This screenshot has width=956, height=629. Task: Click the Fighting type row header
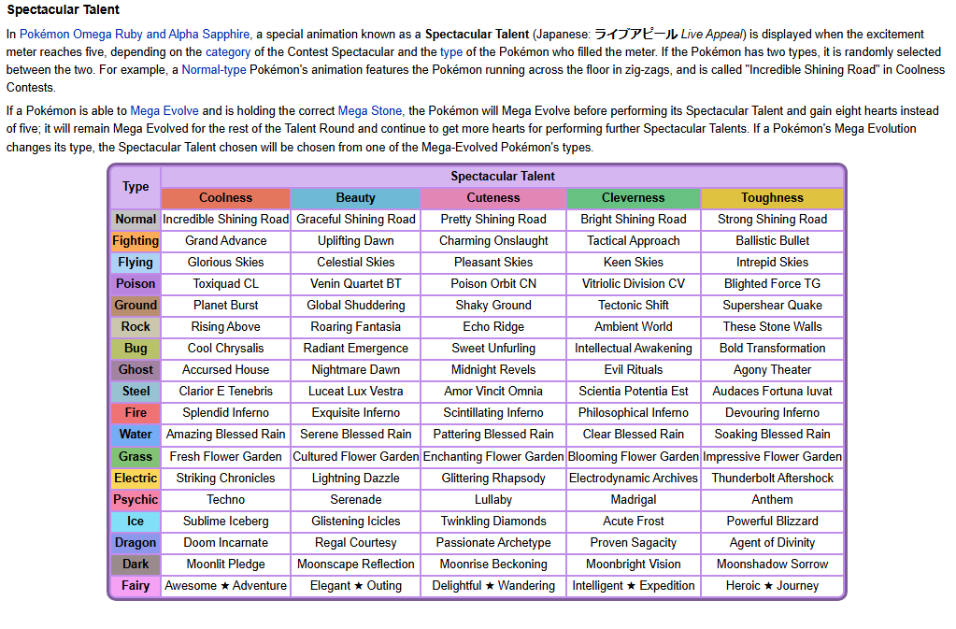tap(136, 241)
